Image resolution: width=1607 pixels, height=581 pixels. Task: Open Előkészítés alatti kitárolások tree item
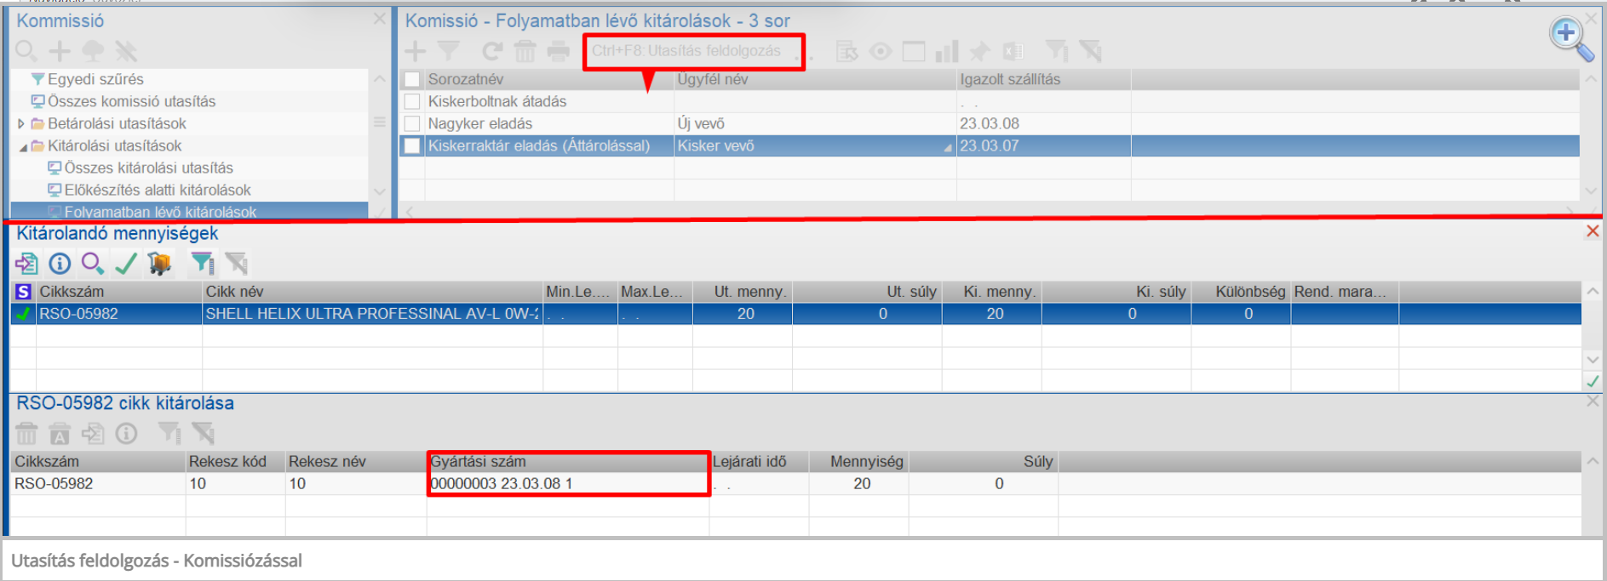coord(158,190)
